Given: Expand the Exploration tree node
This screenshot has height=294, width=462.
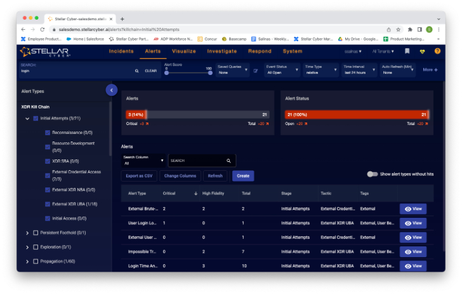Looking at the screenshot, I should tap(27, 247).
